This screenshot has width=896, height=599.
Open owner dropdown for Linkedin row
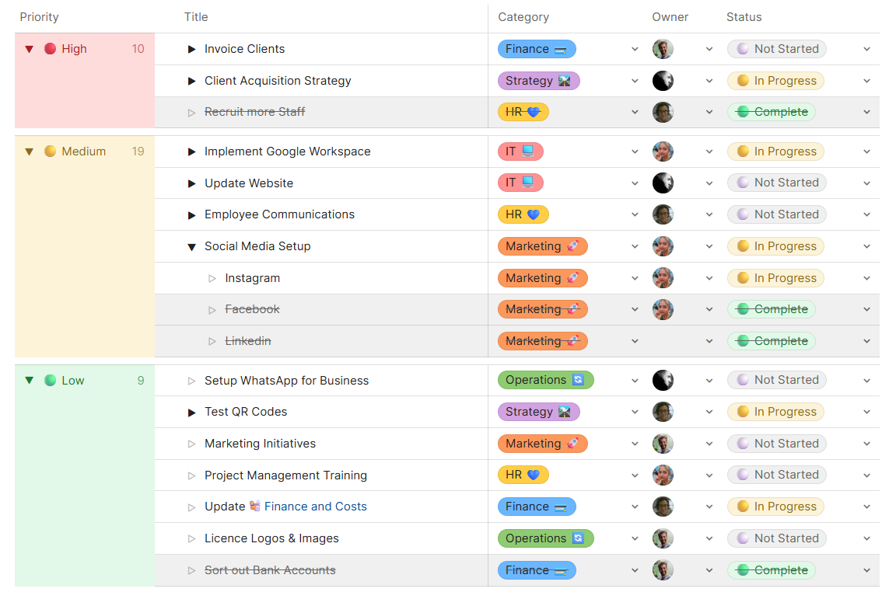click(x=709, y=341)
